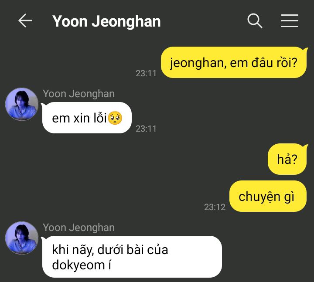Select the 'em xin lỗi' message bubble
The height and width of the screenshot is (282, 314).
point(86,118)
